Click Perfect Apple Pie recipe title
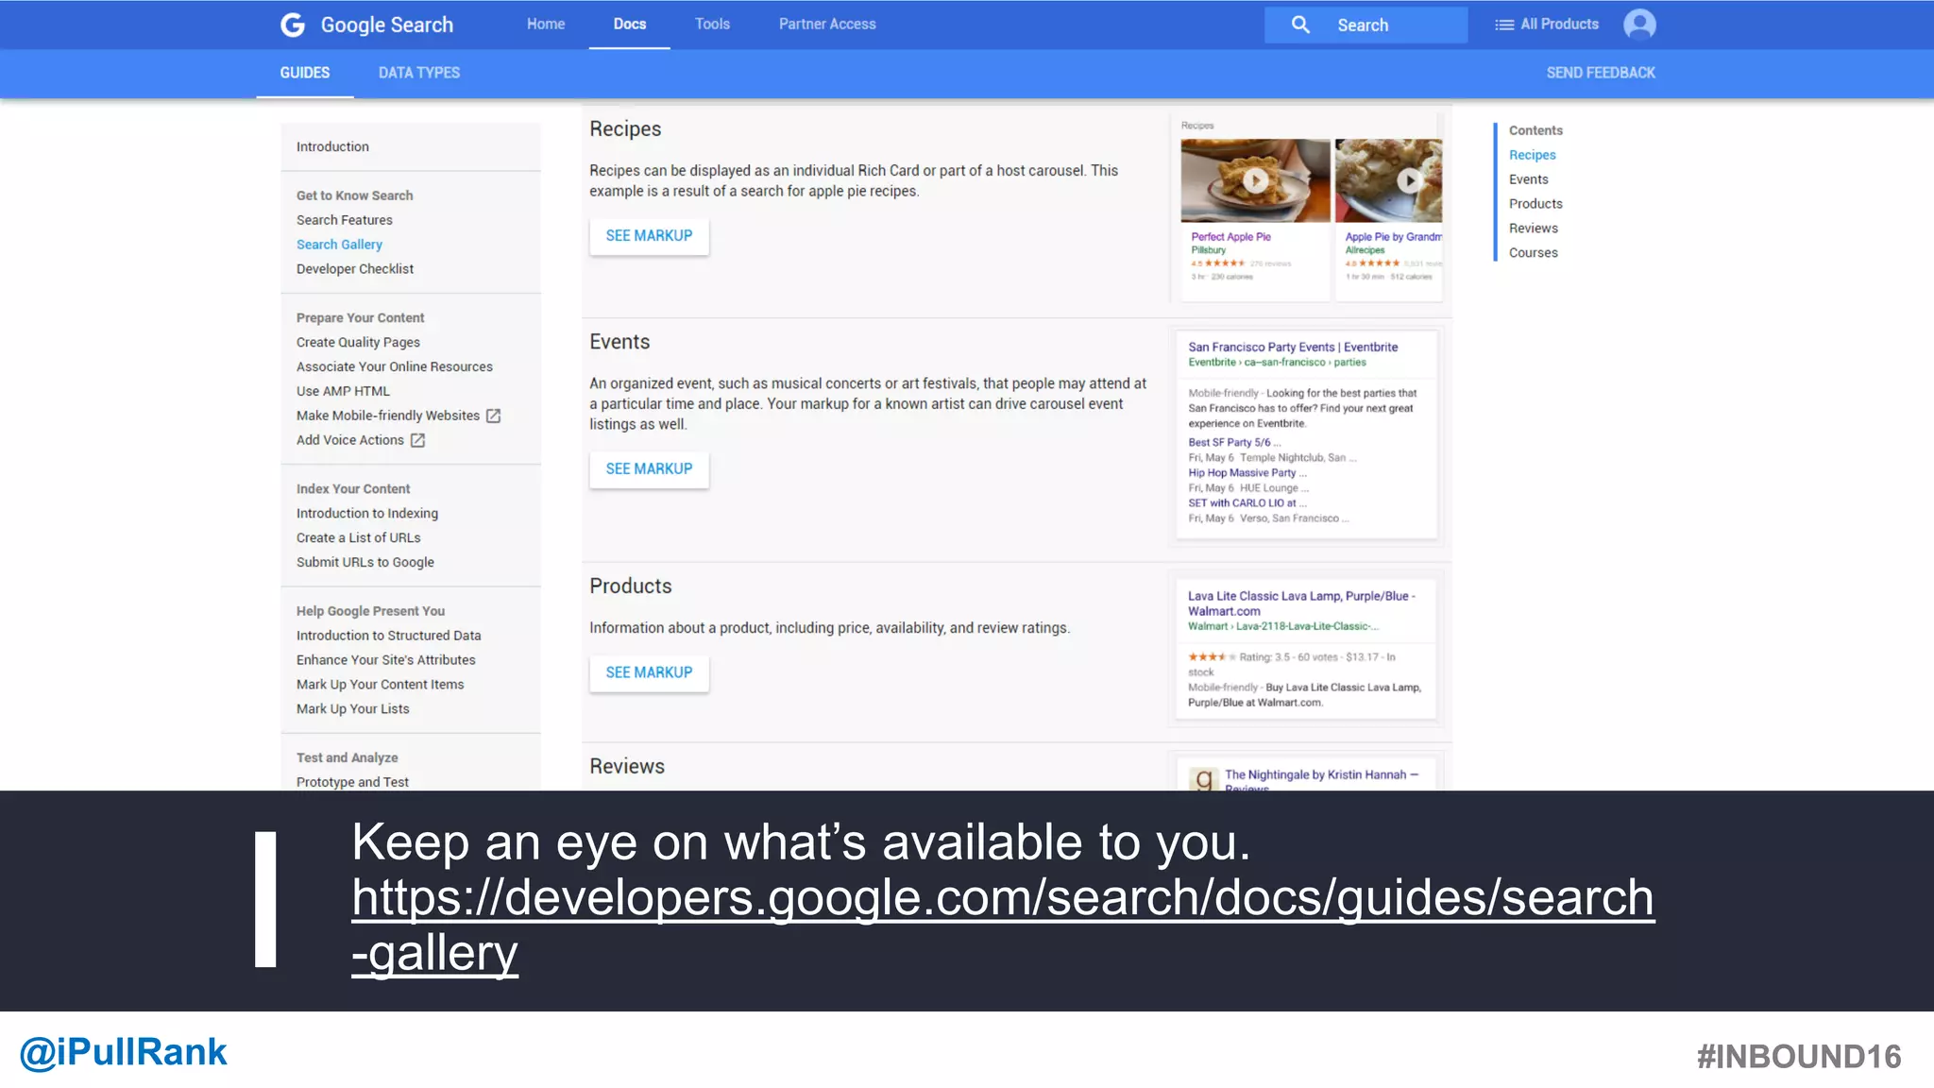 coord(1230,237)
